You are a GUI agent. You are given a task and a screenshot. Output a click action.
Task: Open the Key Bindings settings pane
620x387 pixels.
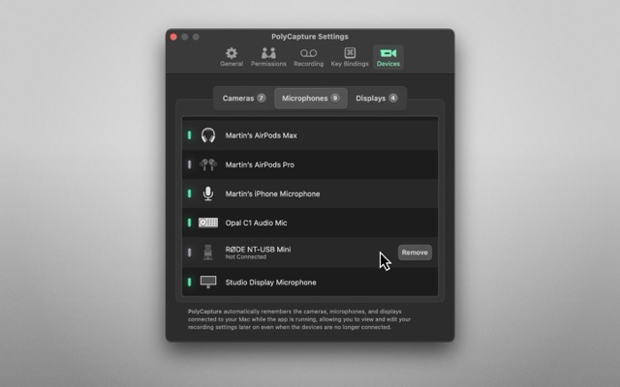tap(350, 57)
